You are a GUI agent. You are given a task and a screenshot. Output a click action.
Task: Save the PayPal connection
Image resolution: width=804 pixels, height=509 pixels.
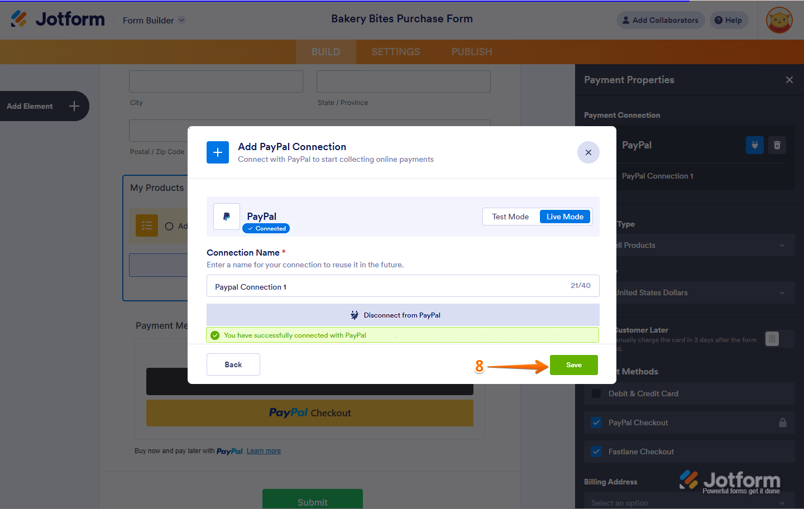point(573,364)
